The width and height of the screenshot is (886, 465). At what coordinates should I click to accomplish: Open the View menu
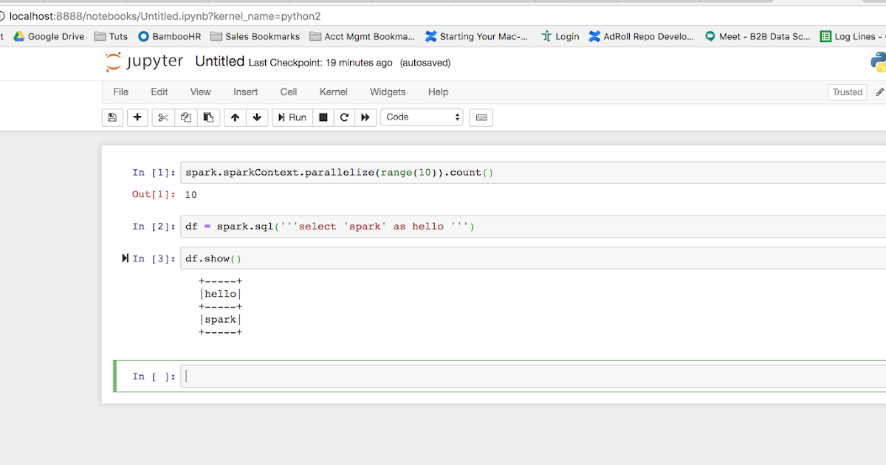[200, 92]
